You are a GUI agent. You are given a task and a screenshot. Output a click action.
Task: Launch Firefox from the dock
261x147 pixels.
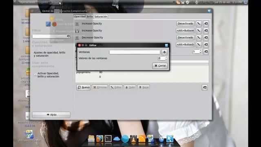click(x=100, y=139)
